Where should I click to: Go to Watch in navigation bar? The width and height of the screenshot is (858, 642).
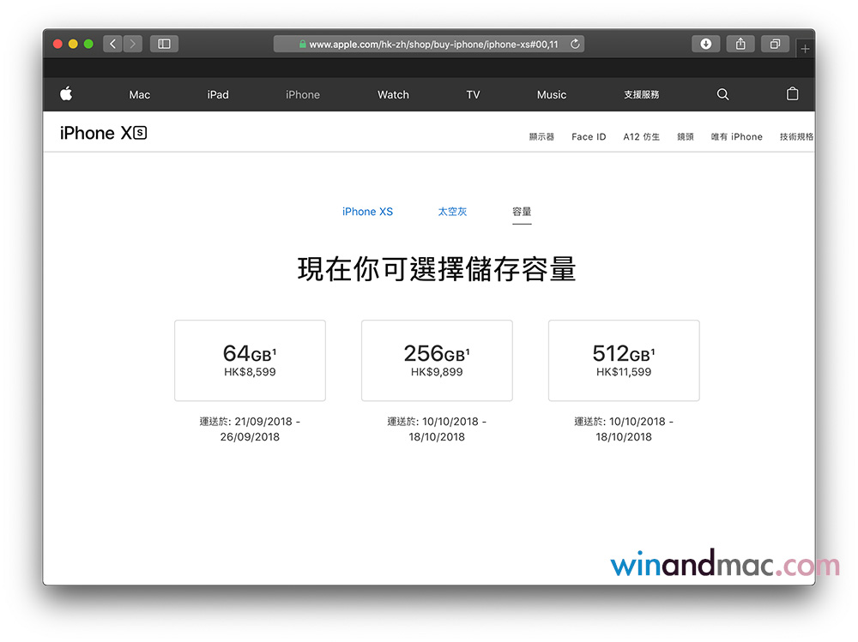click(x=393, y=94)
